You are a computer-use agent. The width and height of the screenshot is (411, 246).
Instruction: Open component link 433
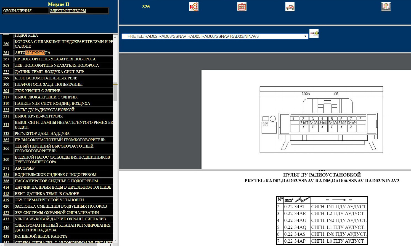pos(6,219)
